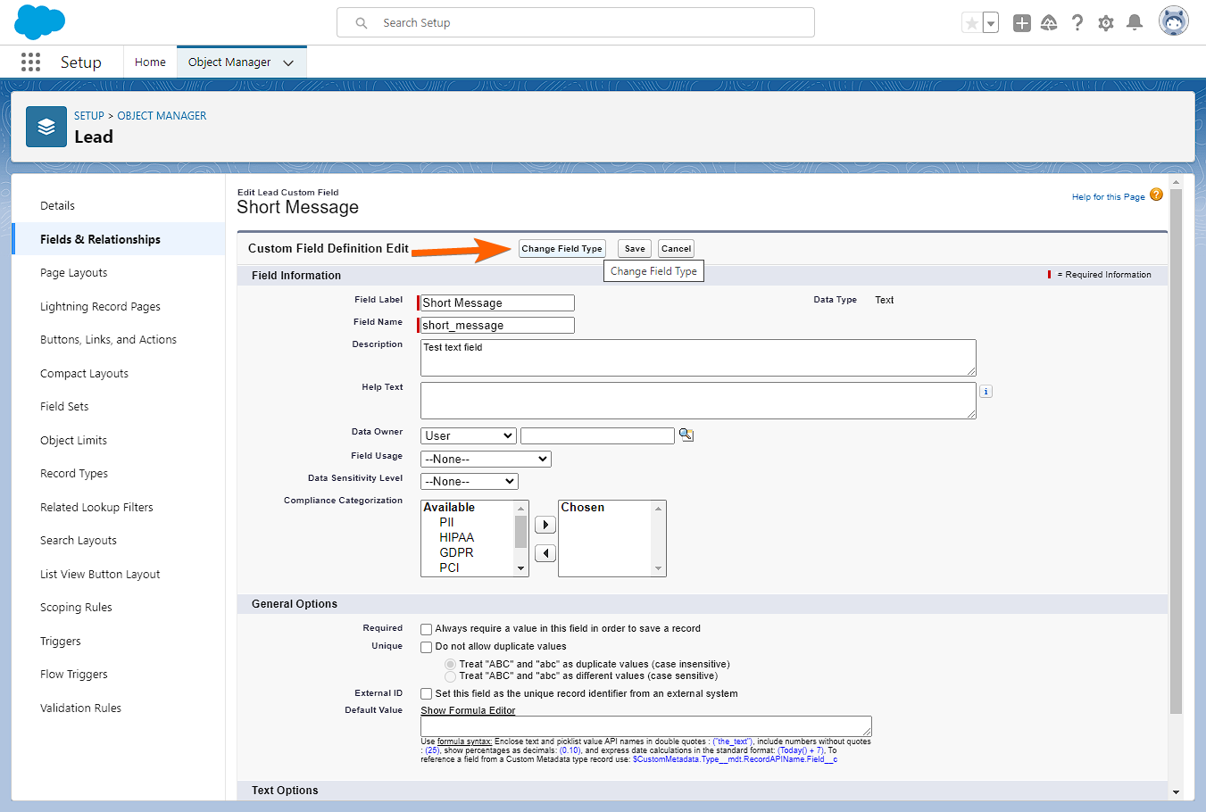View the Notifications bell icon
Viewport: 1206px width, 812px height.
pyautogui.click(x=1135, y=23)
